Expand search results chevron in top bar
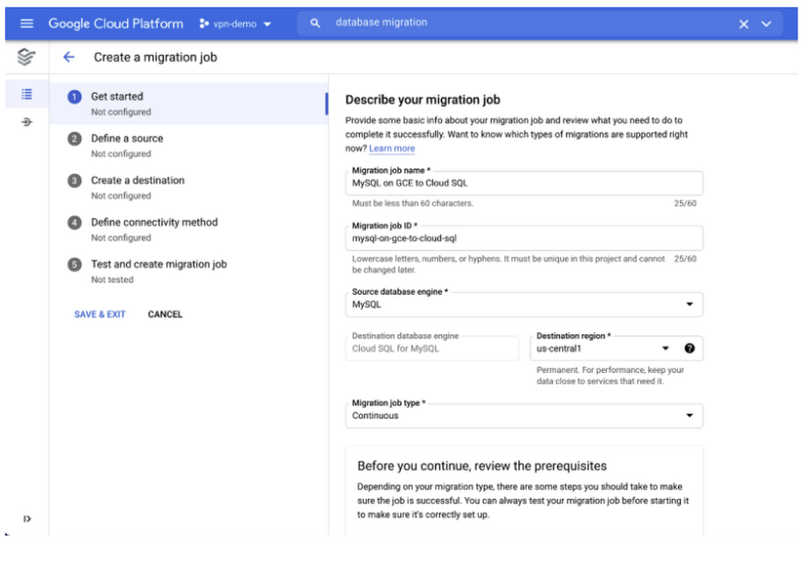This screenshot has height=563, width=805. (x=766, y=24)
